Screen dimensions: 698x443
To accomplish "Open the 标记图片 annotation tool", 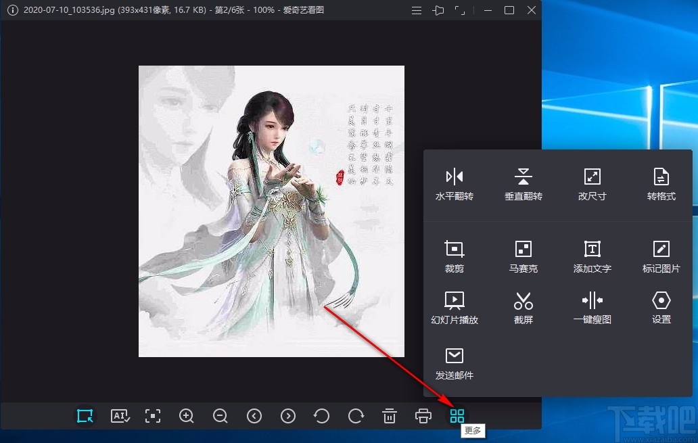I will [x=660, y=255].
